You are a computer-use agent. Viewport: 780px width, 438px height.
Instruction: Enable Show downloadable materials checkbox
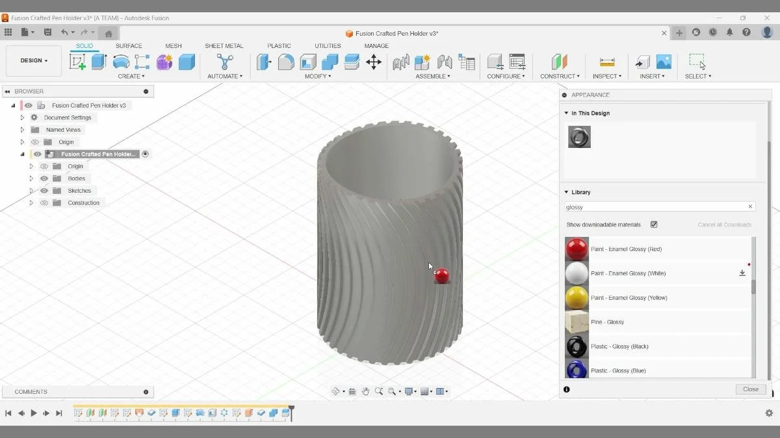click(x=654, y=224)
